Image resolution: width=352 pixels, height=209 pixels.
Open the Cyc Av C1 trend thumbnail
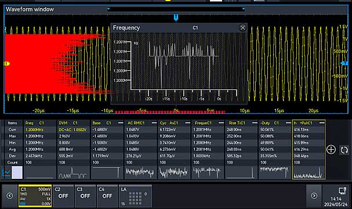(174, 172)
